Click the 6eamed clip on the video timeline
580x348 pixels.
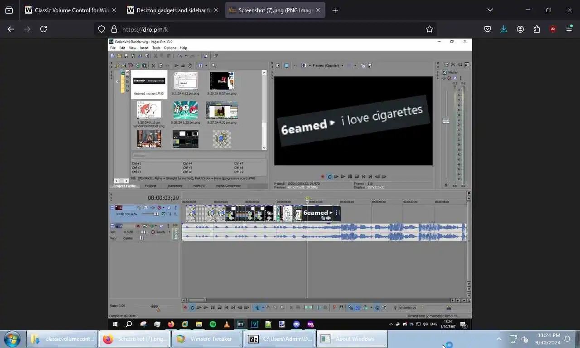[x=321, y=213]
